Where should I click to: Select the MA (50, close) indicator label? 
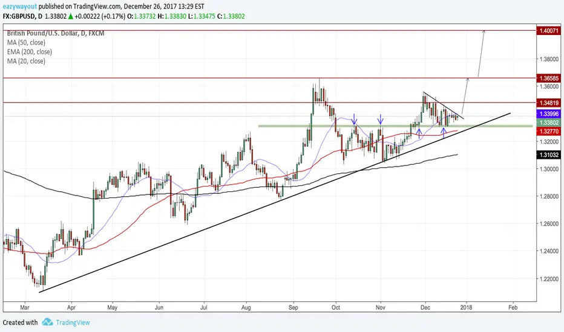click(x=26, y=42)
